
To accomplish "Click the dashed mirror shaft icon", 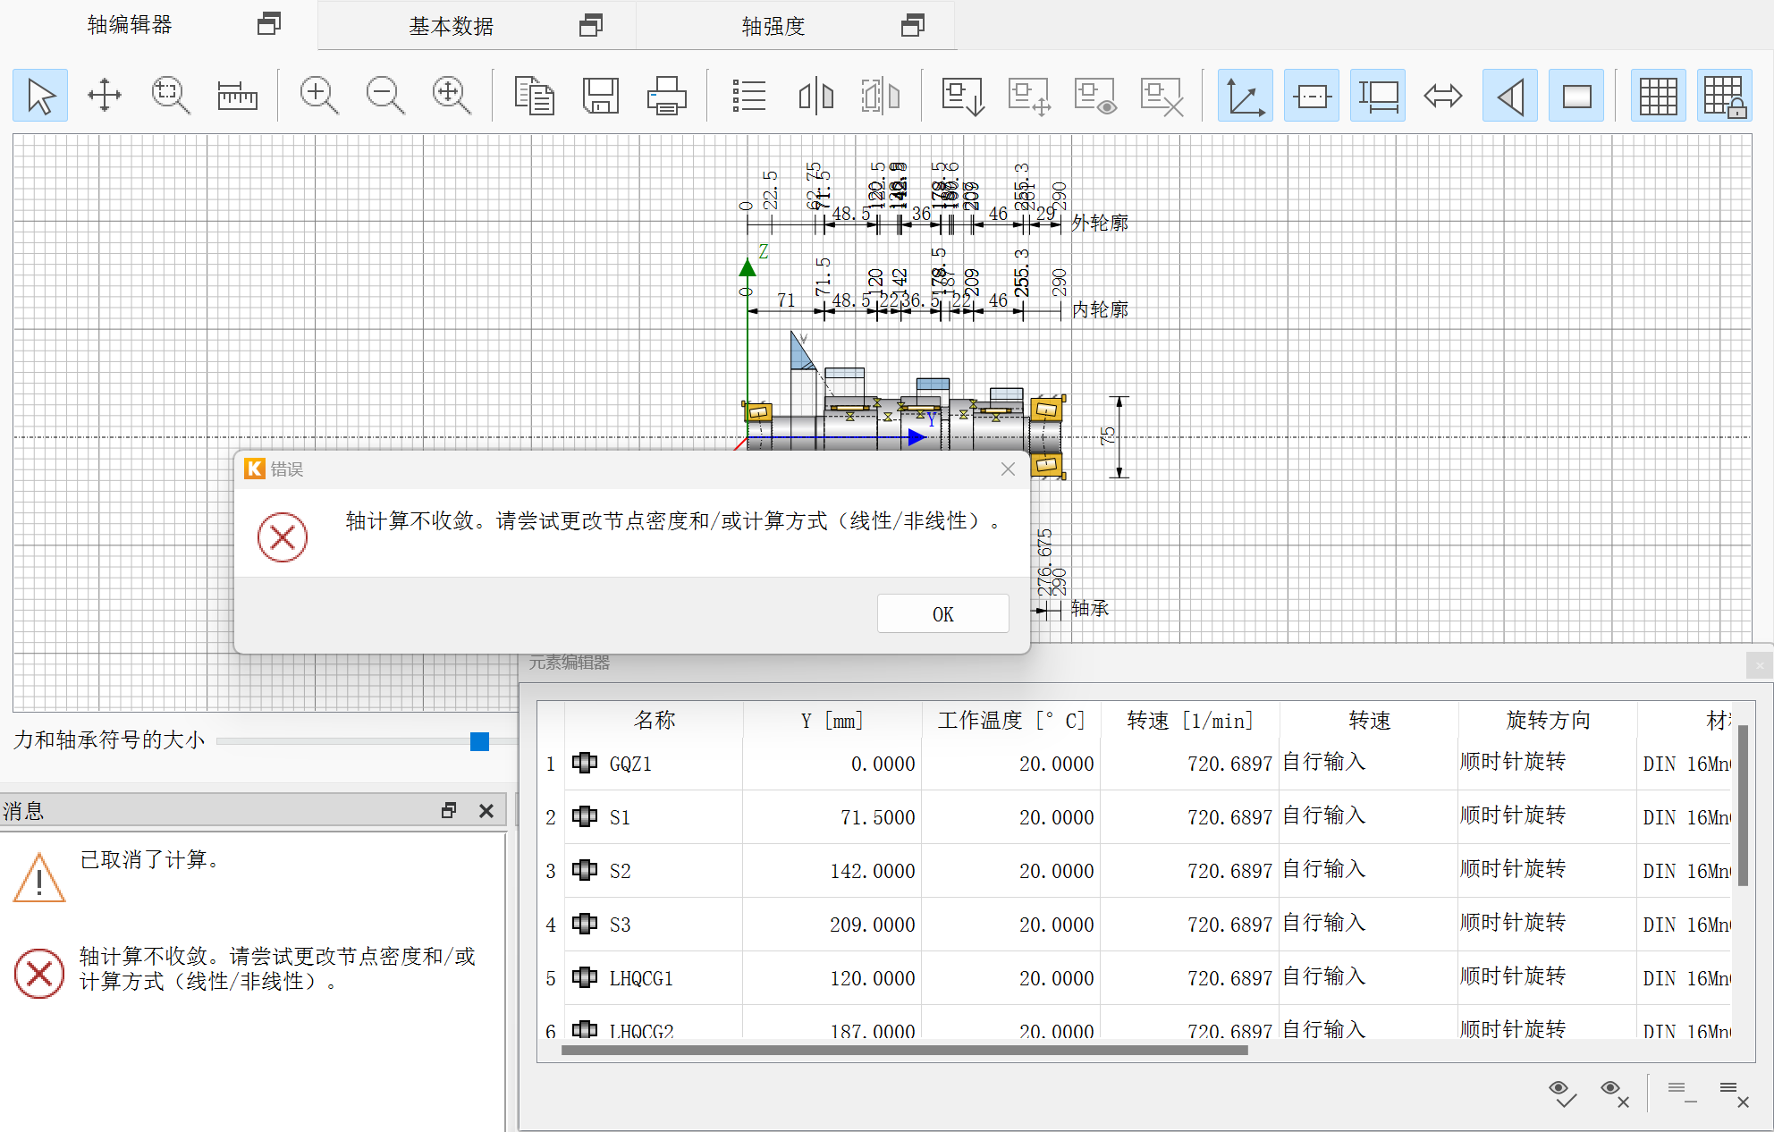I will point(881,96).
